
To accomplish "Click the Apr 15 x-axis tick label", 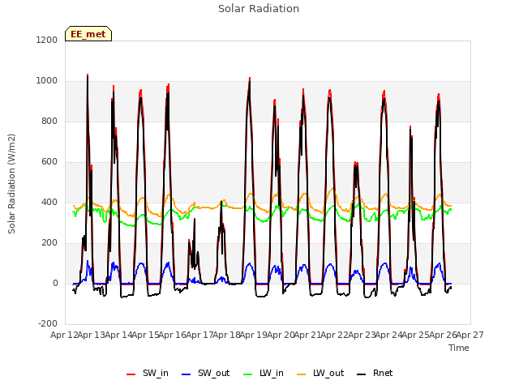I will coord(145,336).
